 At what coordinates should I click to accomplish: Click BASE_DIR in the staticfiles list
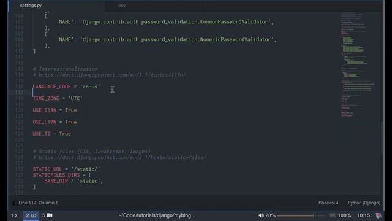(56, 181)
